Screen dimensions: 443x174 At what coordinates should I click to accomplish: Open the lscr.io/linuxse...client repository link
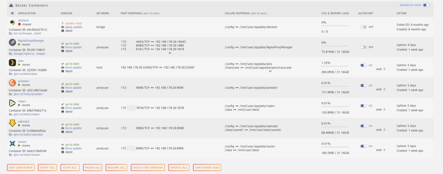point(27,33)
